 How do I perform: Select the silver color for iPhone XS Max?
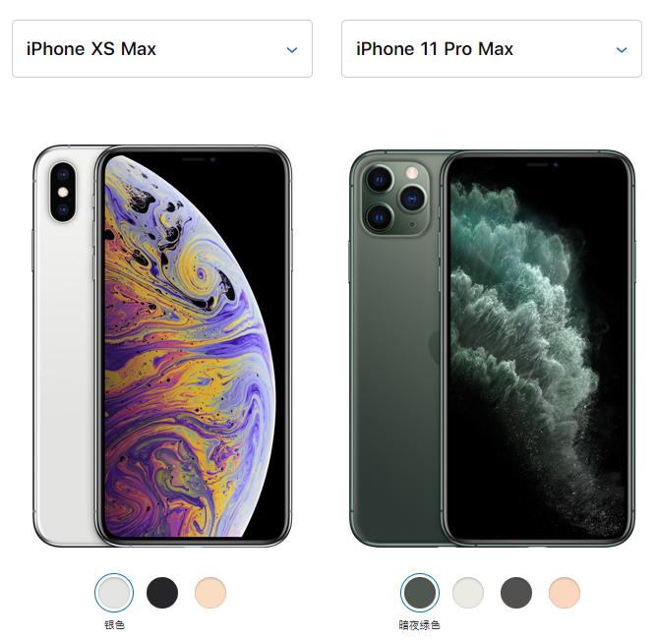coord(114,593)
